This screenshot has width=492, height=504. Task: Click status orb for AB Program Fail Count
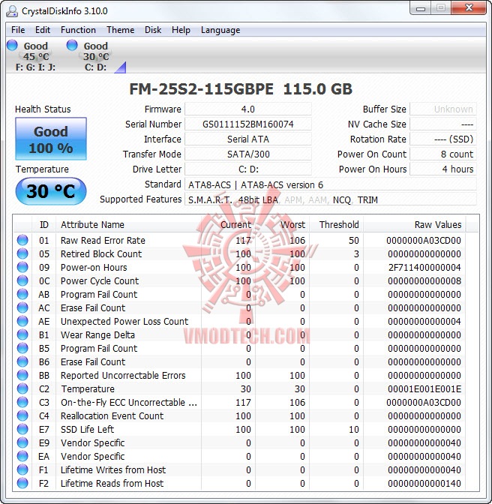point(22,294)
